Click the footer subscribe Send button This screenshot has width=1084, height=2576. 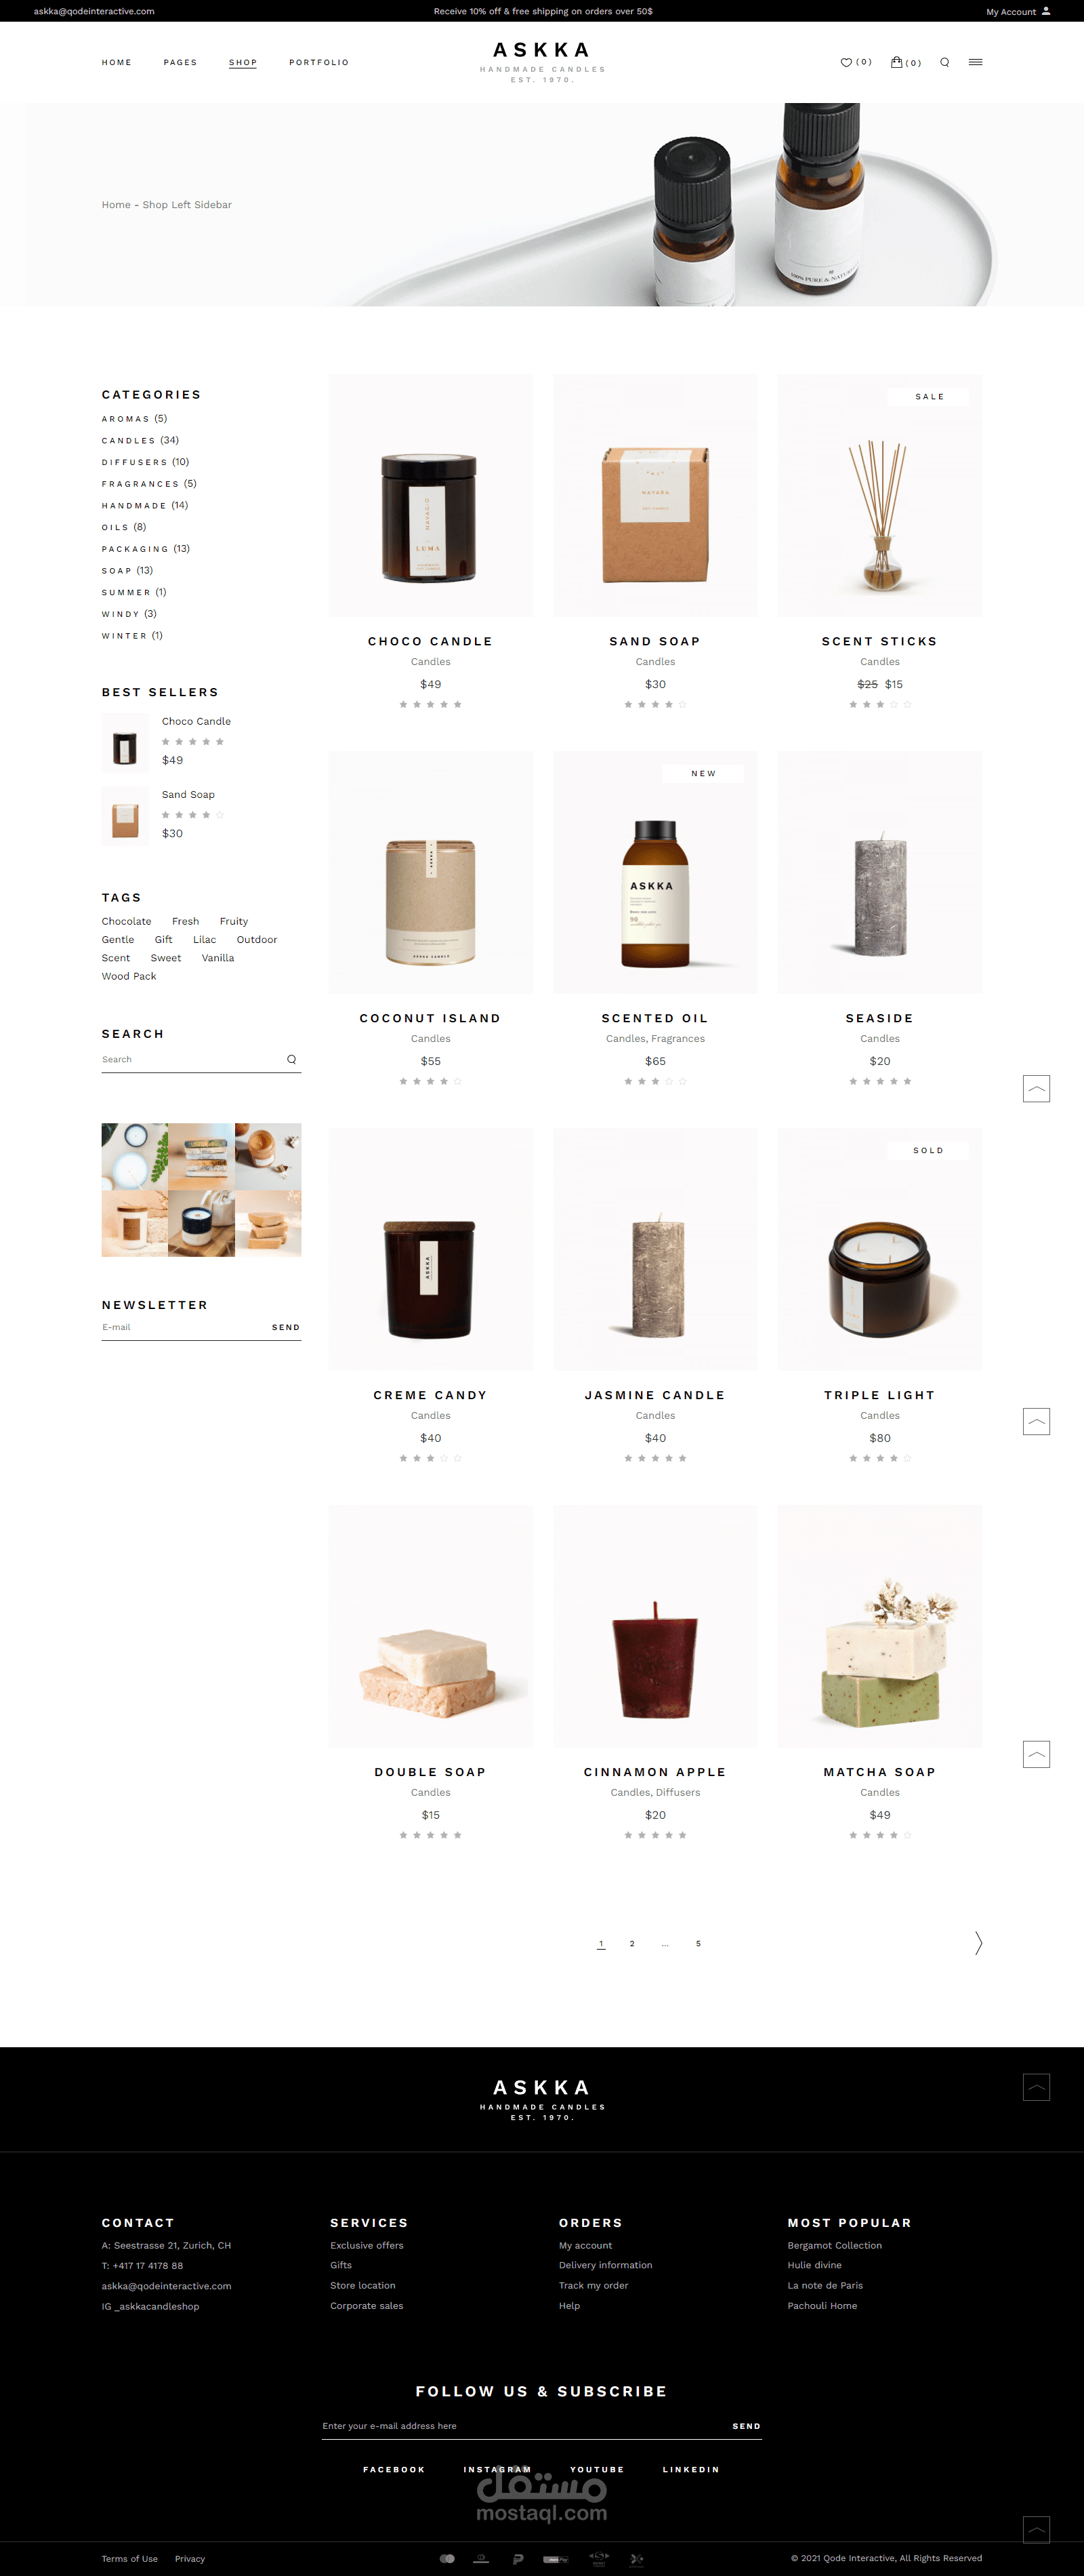(x=747, y=2426)
